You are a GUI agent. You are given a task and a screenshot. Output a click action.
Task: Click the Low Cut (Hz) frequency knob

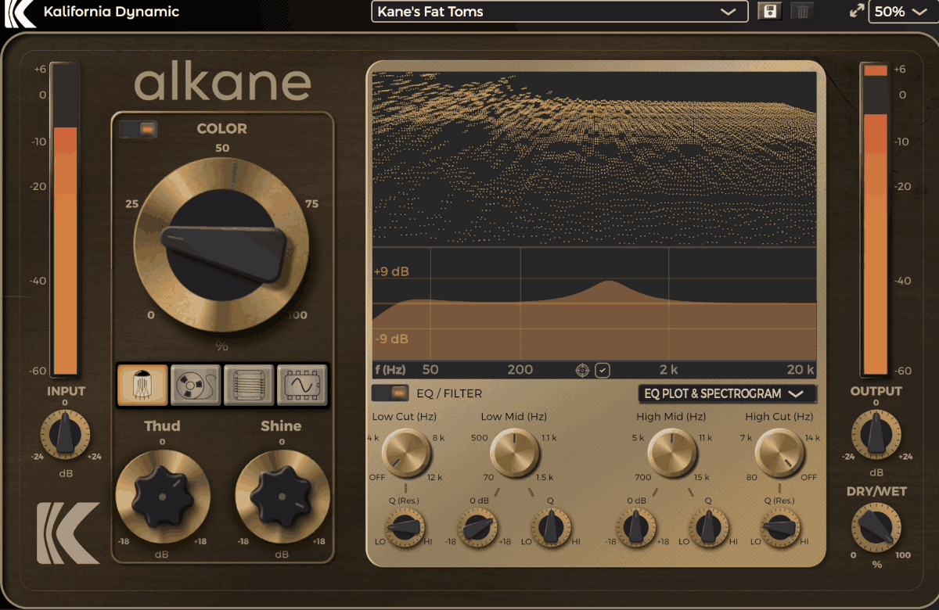pyautogui.click(x=406, y=453)
